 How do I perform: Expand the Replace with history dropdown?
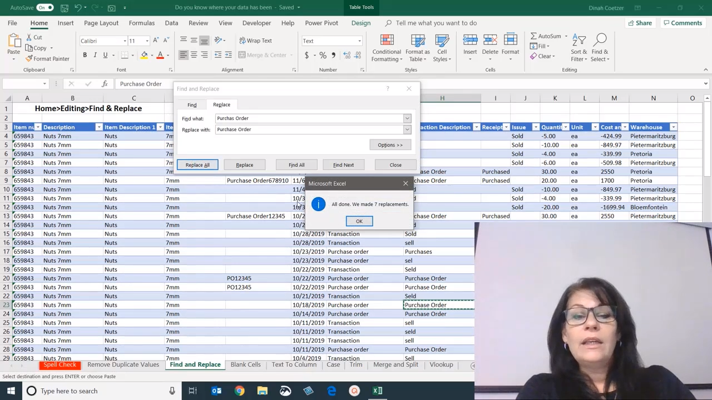[407, 129]
